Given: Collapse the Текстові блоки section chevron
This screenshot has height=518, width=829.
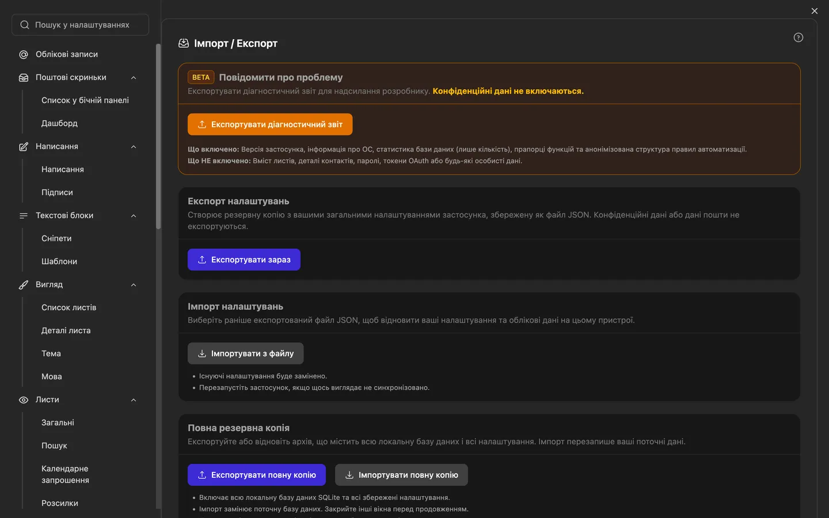Looking at the screenshot, I should click(134, 216).
